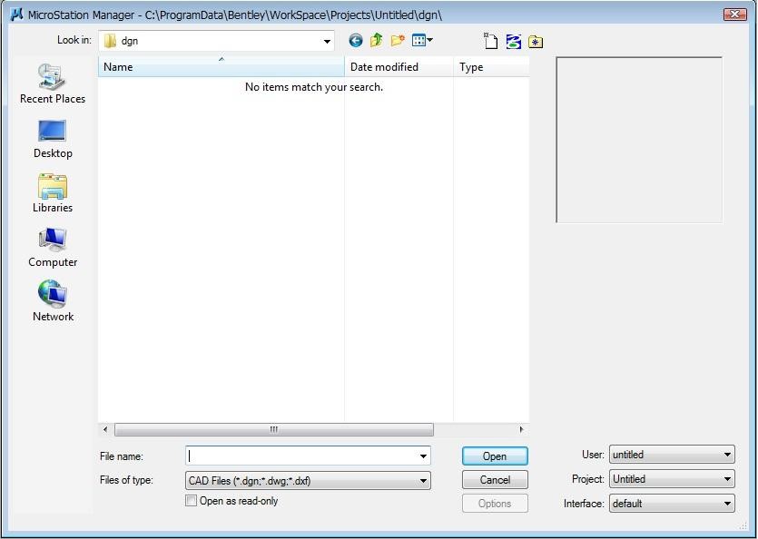This screenshot has height=539, width=758.
Task: Open the directory history folder icon
Action: click(536, 41)
